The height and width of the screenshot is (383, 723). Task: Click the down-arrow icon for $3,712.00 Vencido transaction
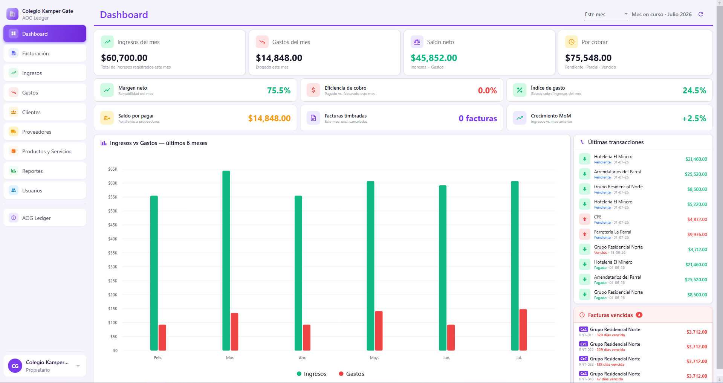point(585,249)
